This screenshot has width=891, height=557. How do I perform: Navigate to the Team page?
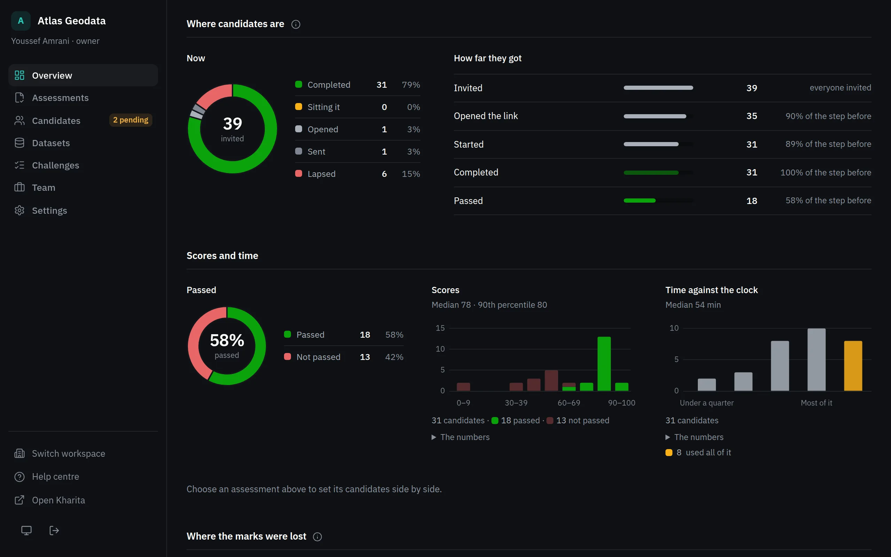point(83,188)
